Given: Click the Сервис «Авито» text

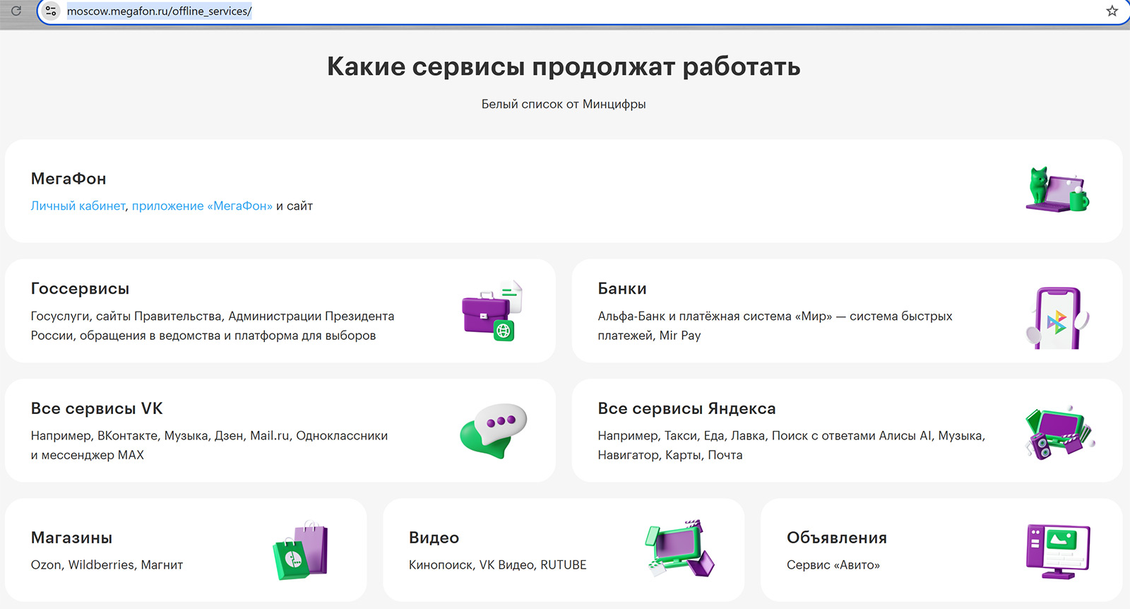Looking at the screenshot, I should click(833, 565).
